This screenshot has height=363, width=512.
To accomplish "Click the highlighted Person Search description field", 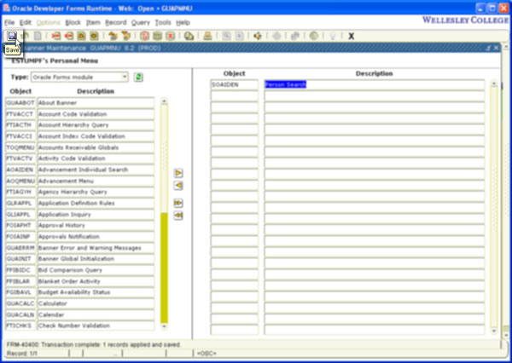I will (375, 85).
